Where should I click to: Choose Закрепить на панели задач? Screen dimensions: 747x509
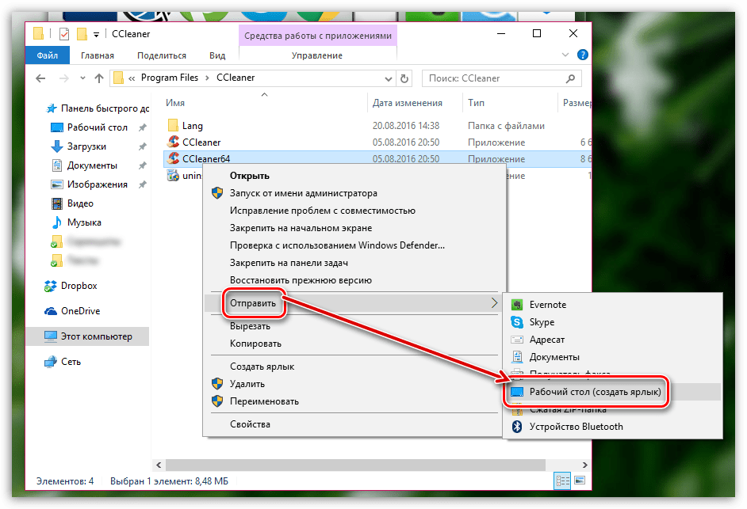(289, 263)
